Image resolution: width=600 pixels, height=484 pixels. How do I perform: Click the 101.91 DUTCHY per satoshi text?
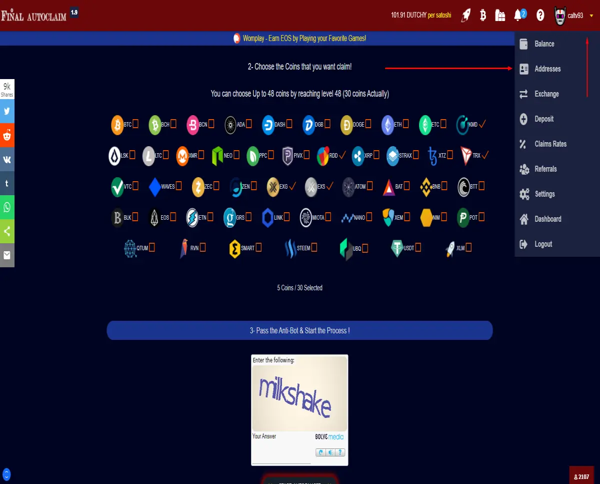421,16
